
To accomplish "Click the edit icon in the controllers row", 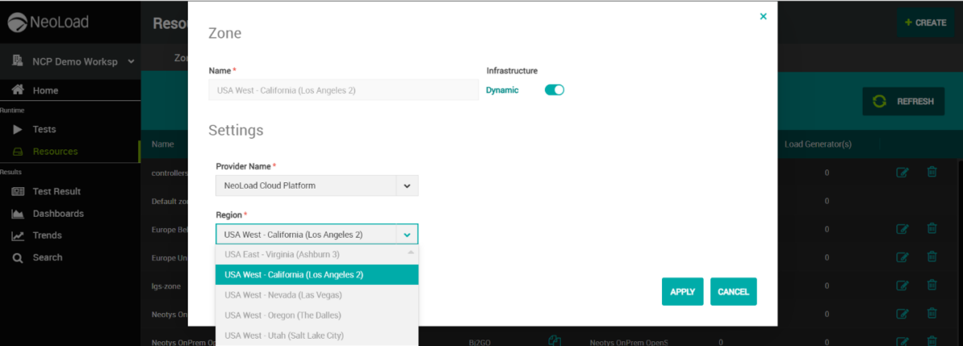I will click(901, 173).
